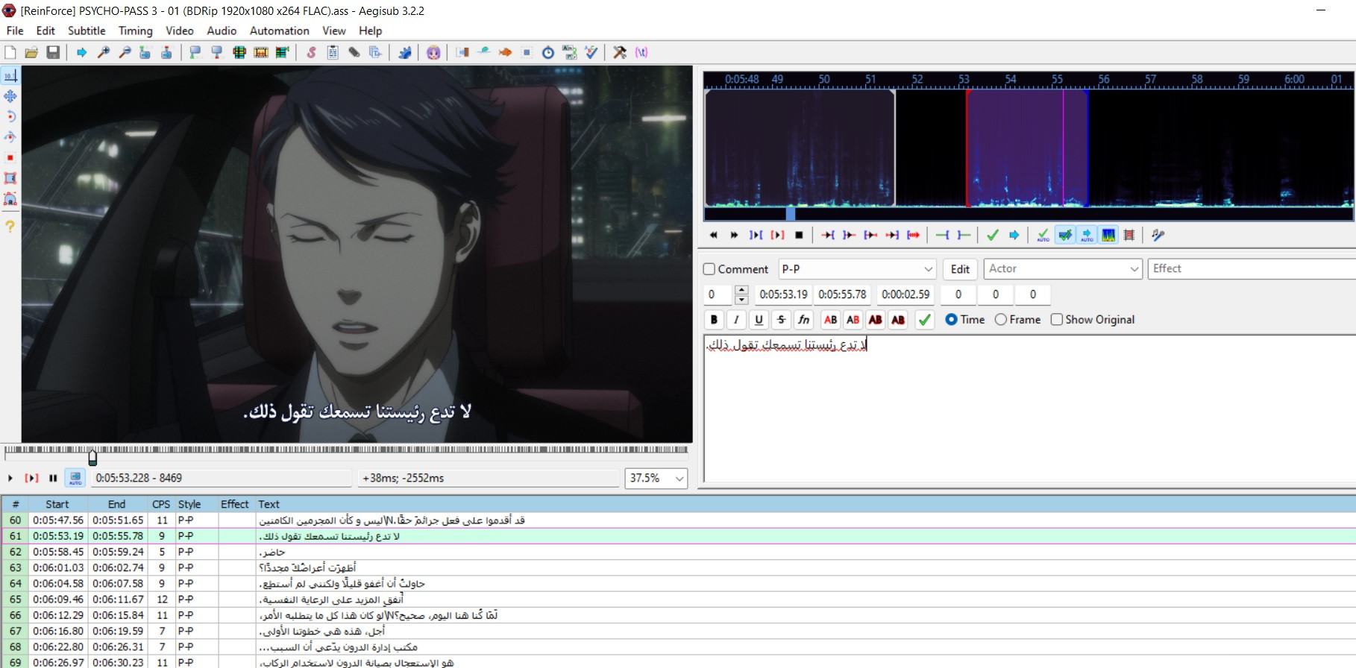The width and height of the screenshot is (1356, 668).
Task: Open the visual typesetting help icon
Action: [10, 226]
